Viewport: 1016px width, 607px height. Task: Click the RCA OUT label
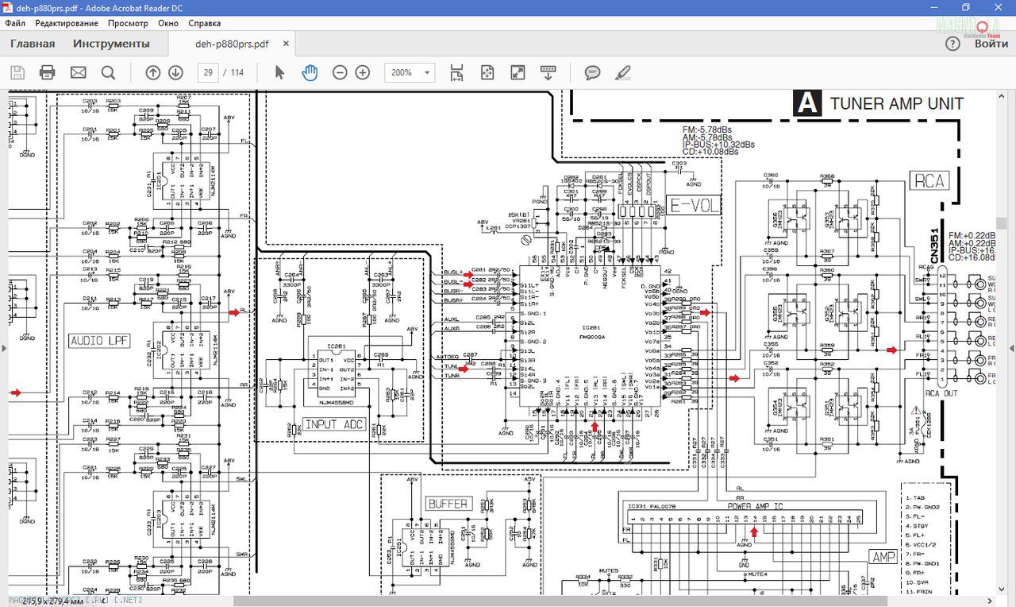pos(941,393)
